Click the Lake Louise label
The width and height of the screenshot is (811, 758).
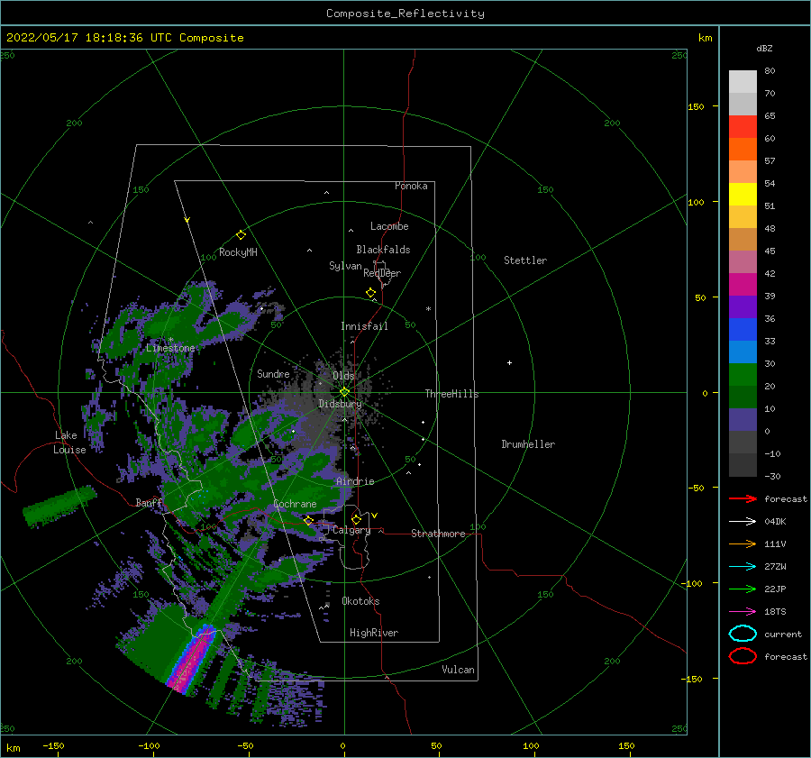pyautogui.click(x=69, y=443)
